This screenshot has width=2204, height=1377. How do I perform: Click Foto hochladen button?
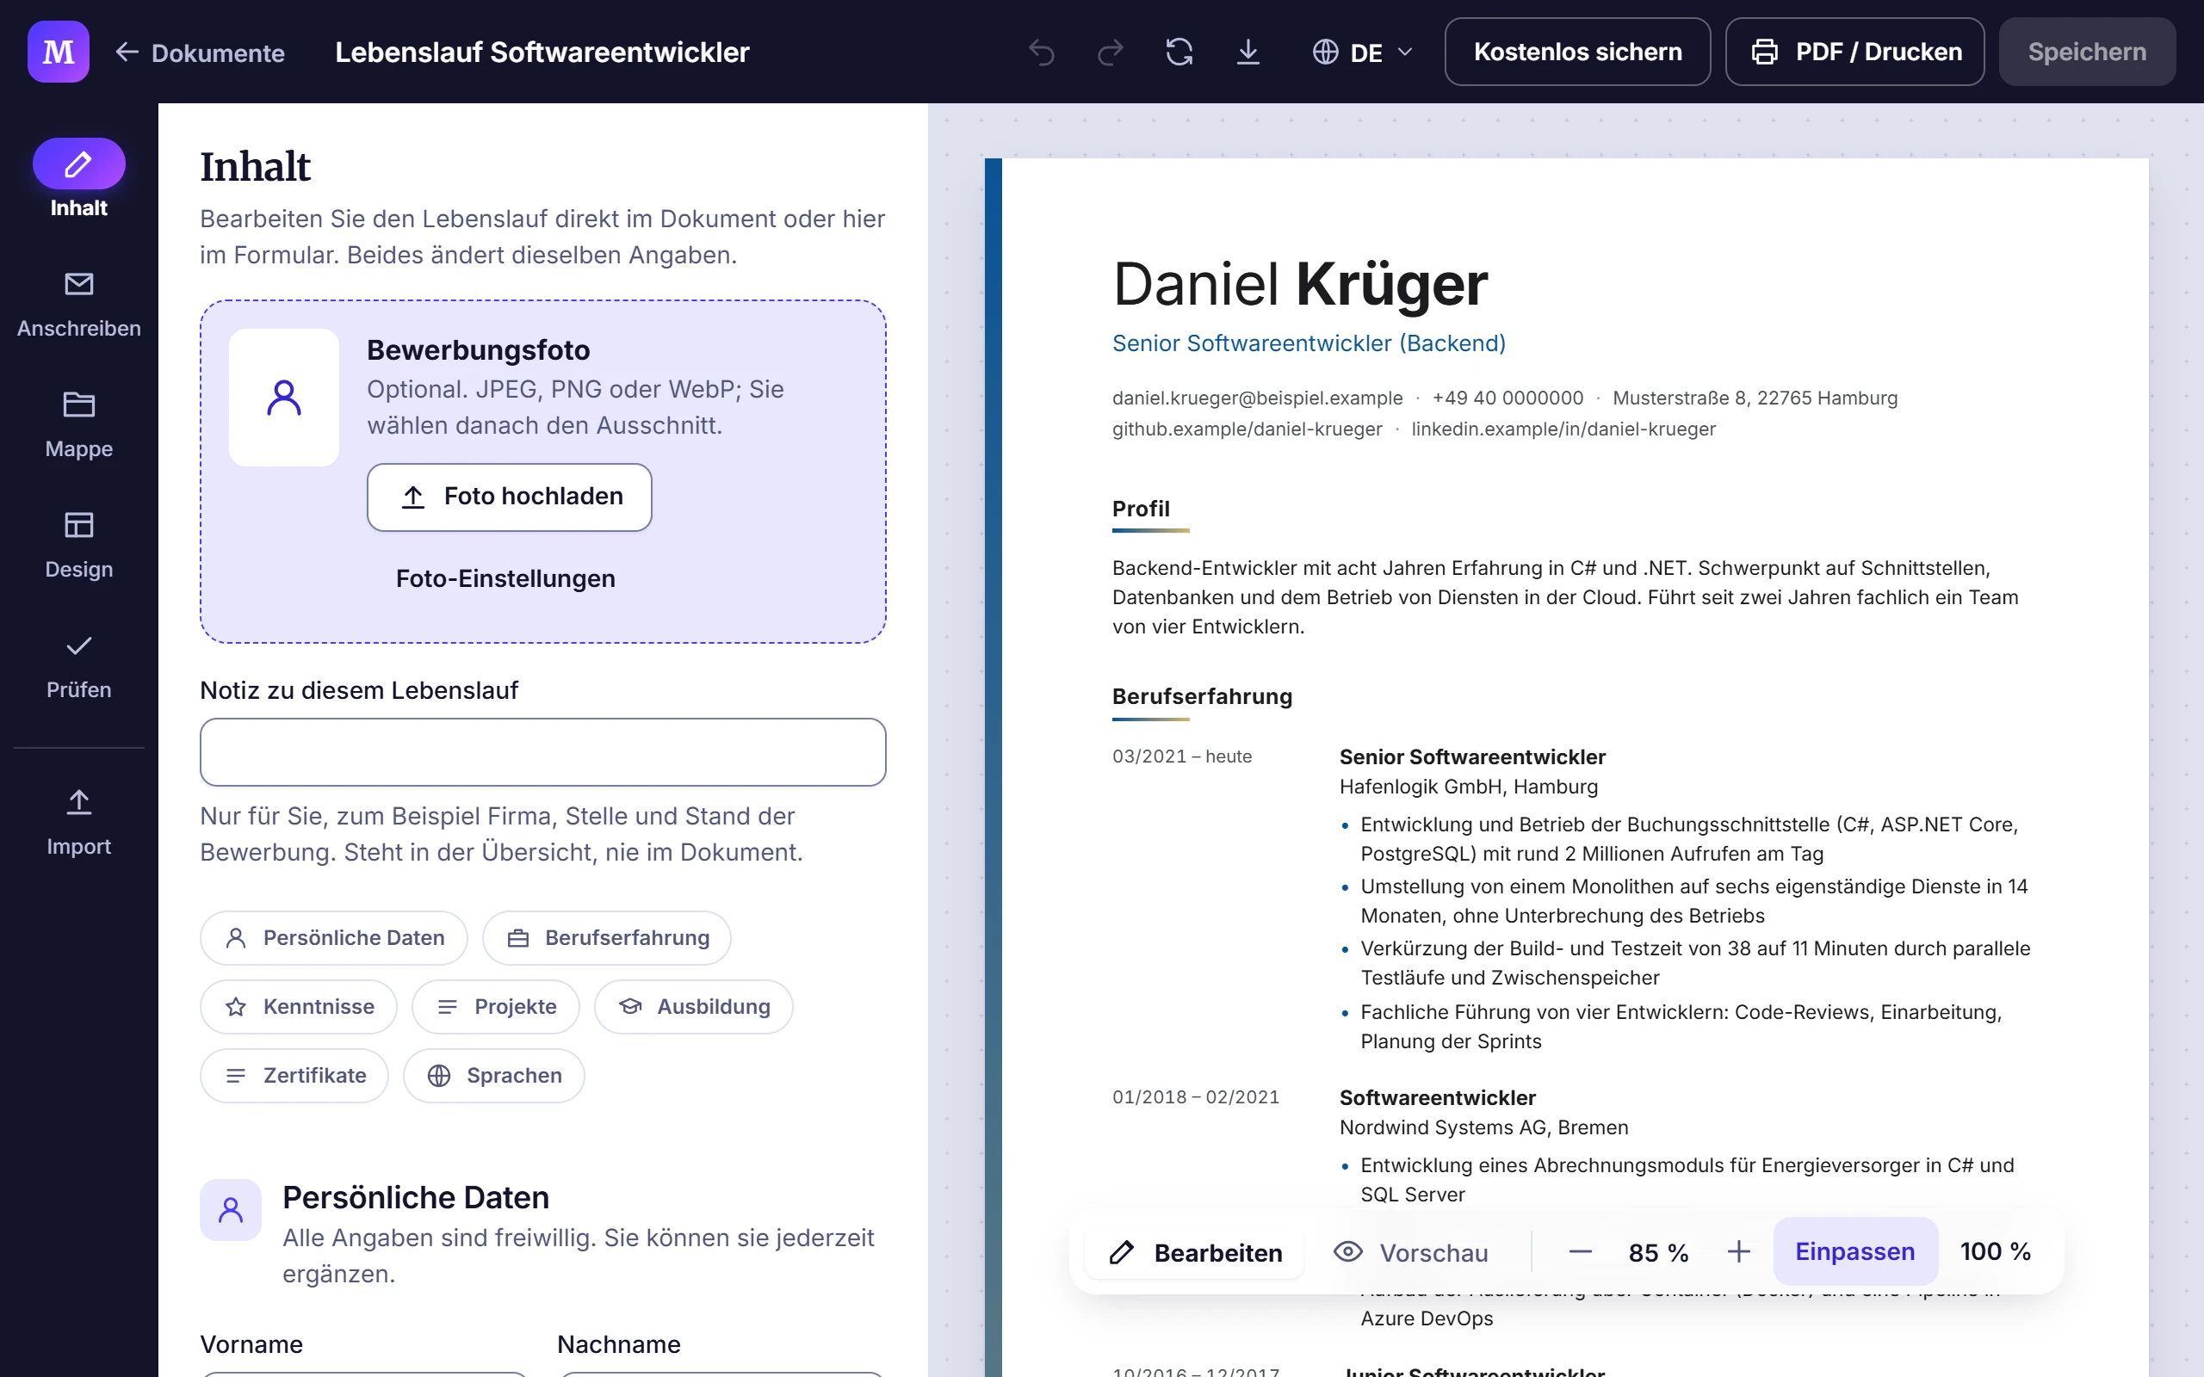(x=509, y=497)
